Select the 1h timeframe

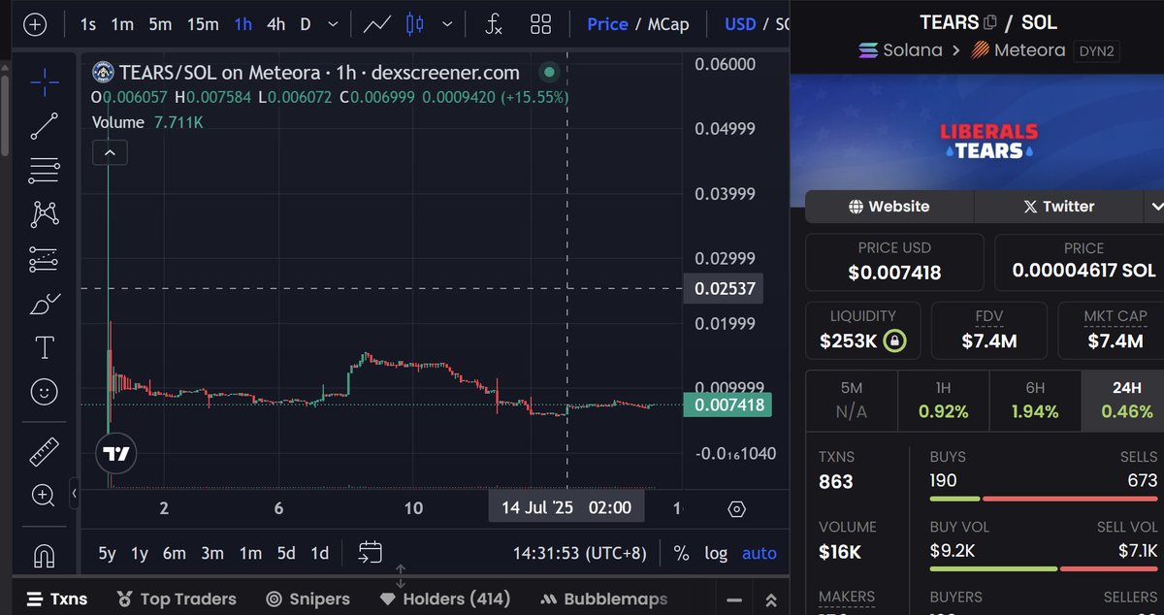(x=242, y=24)
